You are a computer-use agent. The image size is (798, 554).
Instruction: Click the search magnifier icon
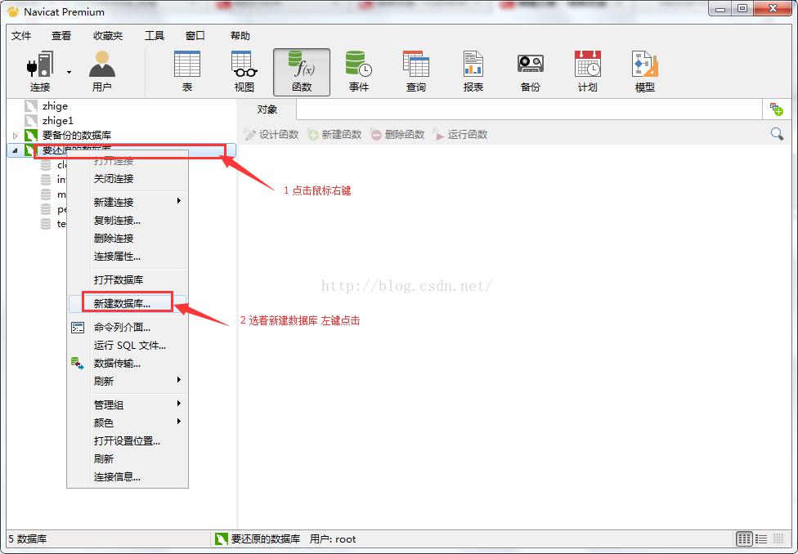pyautogui.click(x=777, y=134)
